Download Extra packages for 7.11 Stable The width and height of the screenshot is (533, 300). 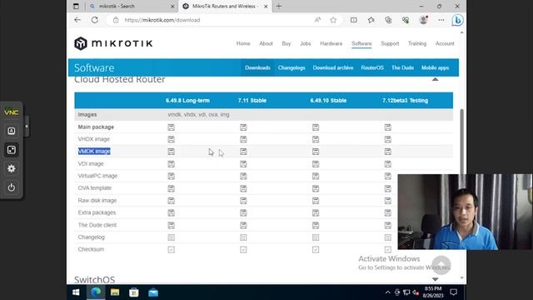(243, 213)
